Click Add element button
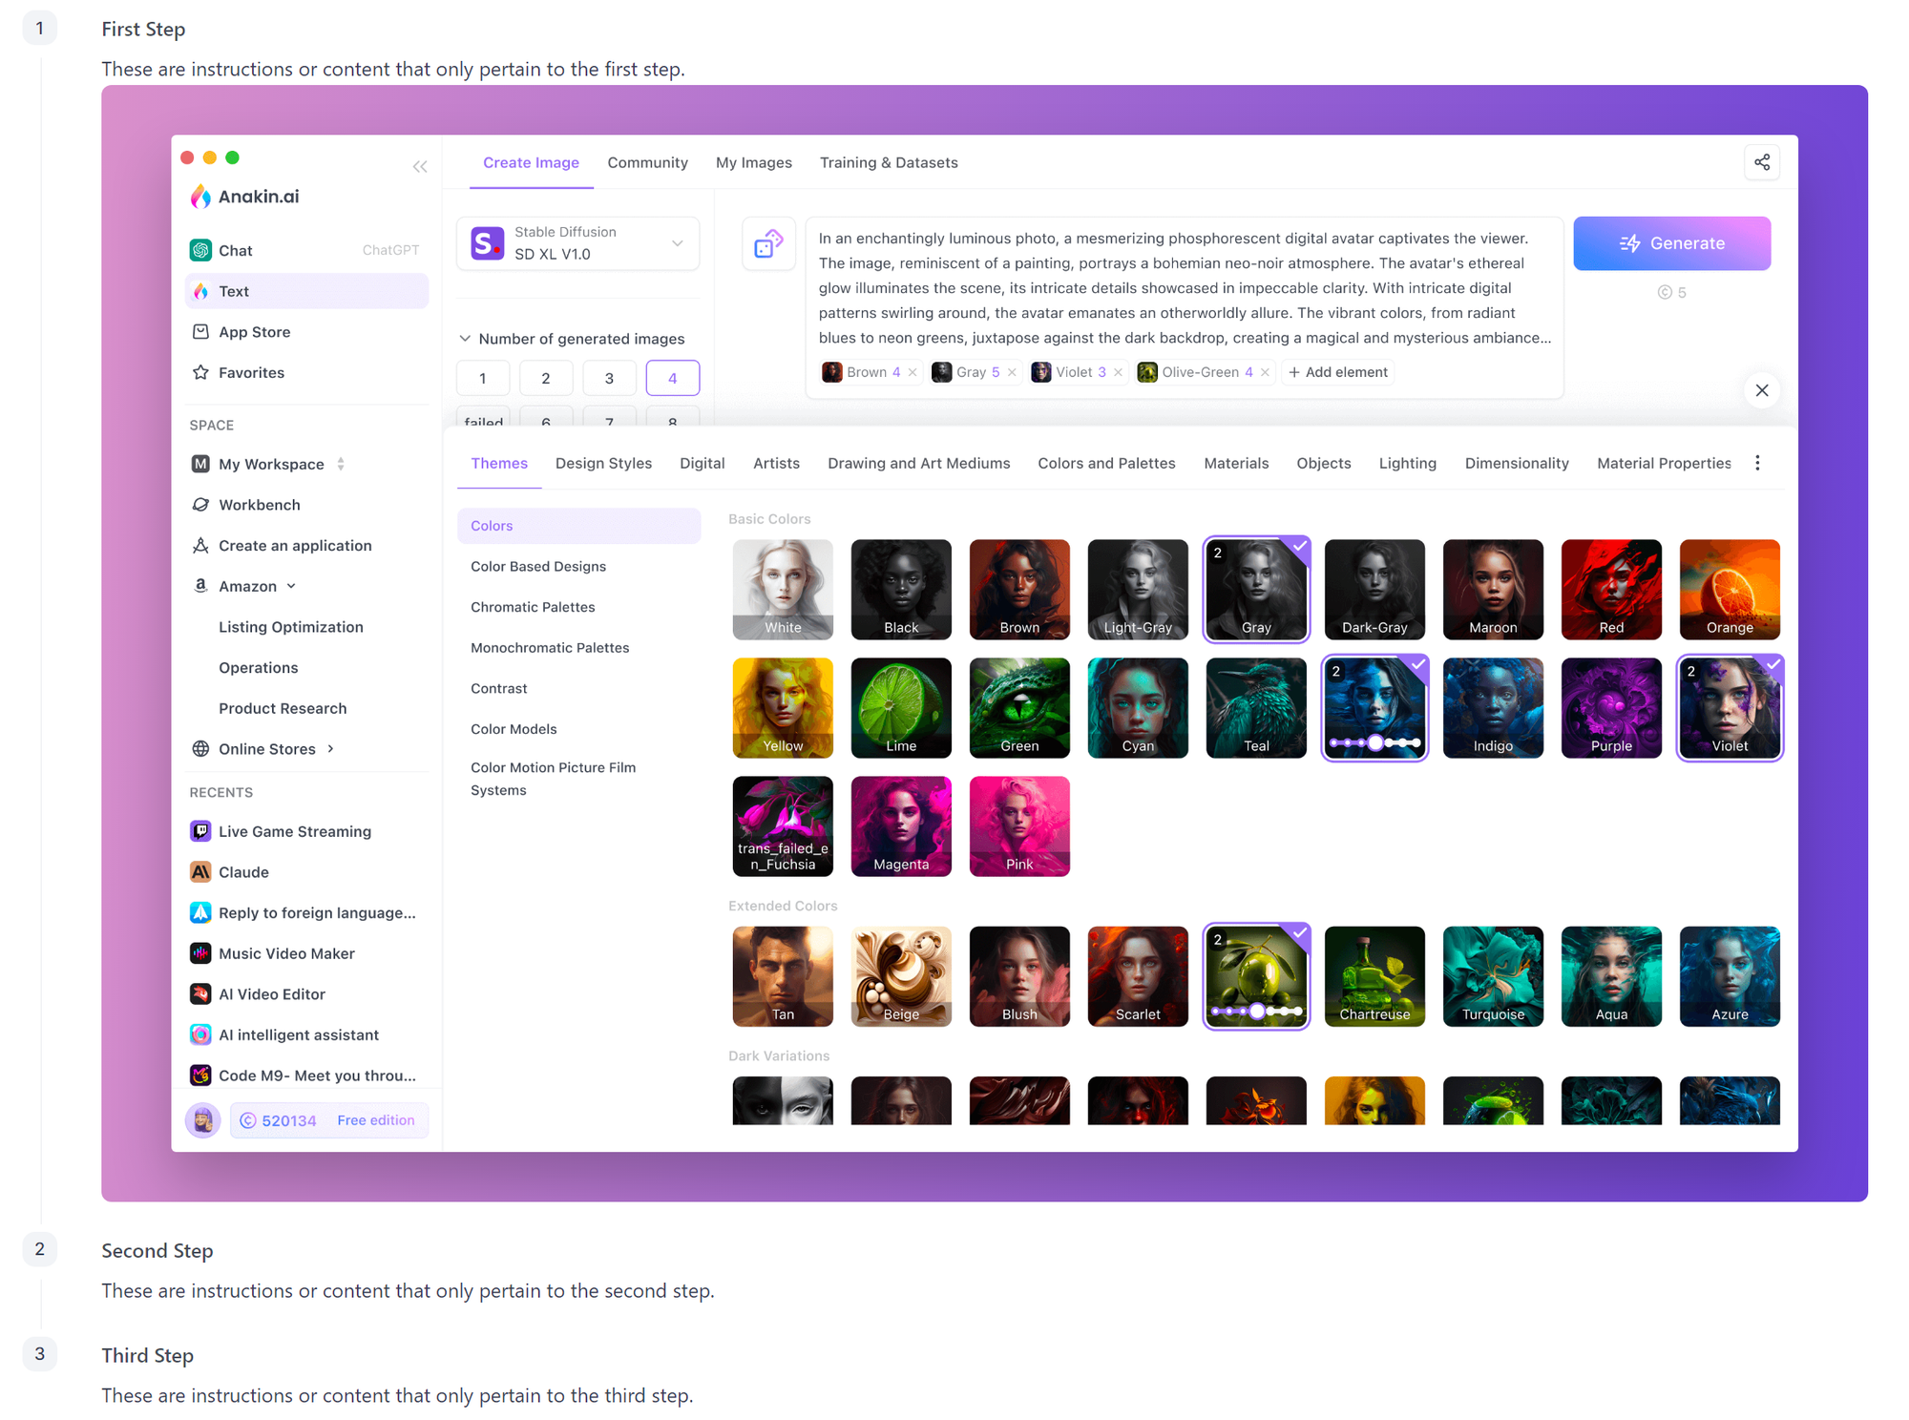 click(1338, 372)
